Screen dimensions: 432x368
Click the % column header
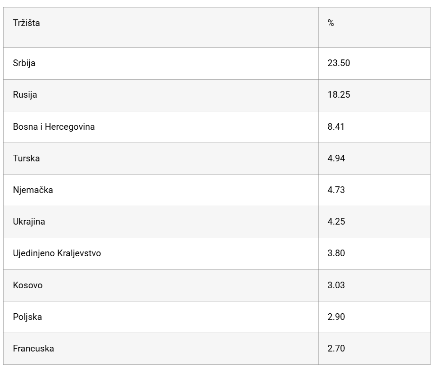pyautogui.click(x=374, y=27)
